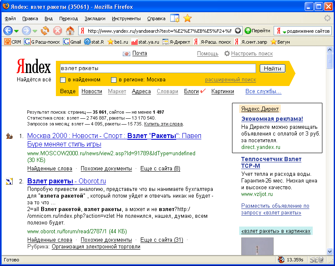The height and width of the screenshot is (266, 335).
Task: Open the 'Теплосчетчик Взлет ТСР-М' ad
Action: pos(271,162)
